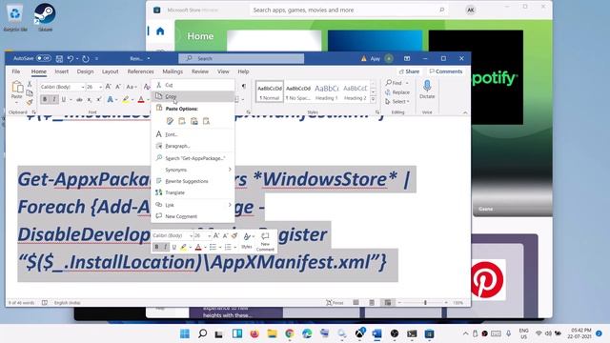Open the File tab in Word
The width and height of the screenshot is (610, 343).
point(16,71)
